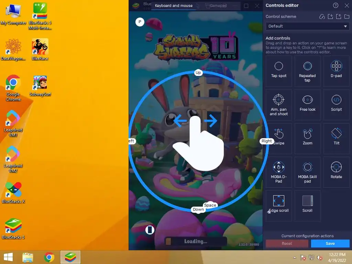This screenshot has width=352, height=264.
Task: Open the control scheme folder icon
Action: point(346,16)
